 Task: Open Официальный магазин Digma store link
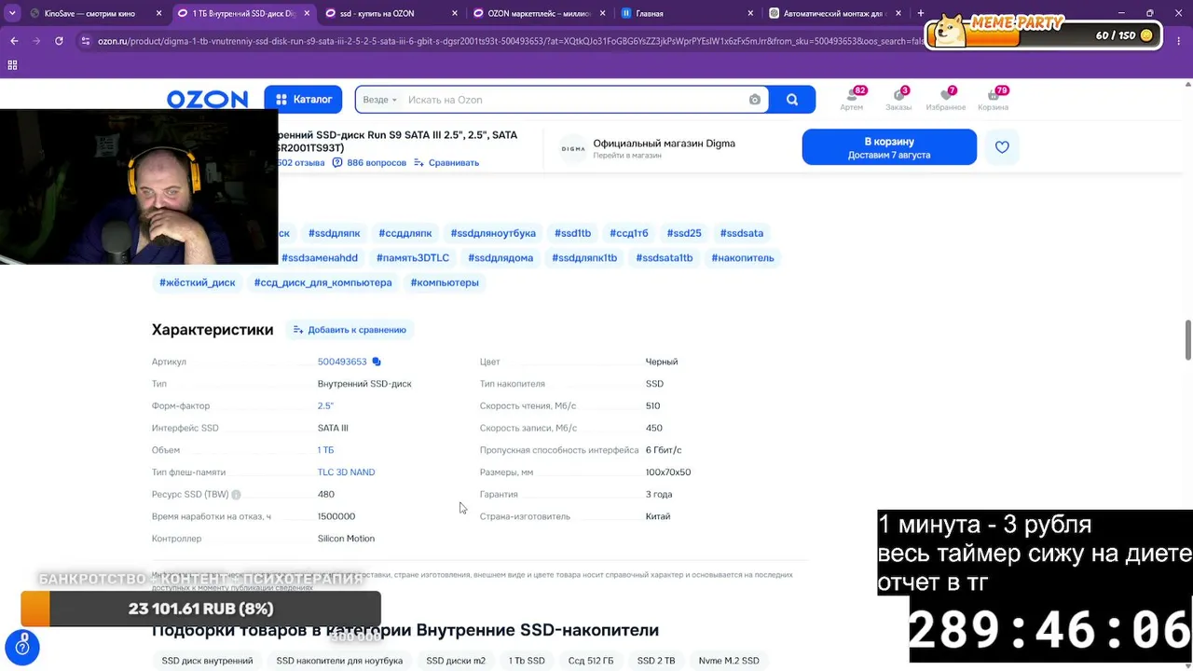point(664,144)
